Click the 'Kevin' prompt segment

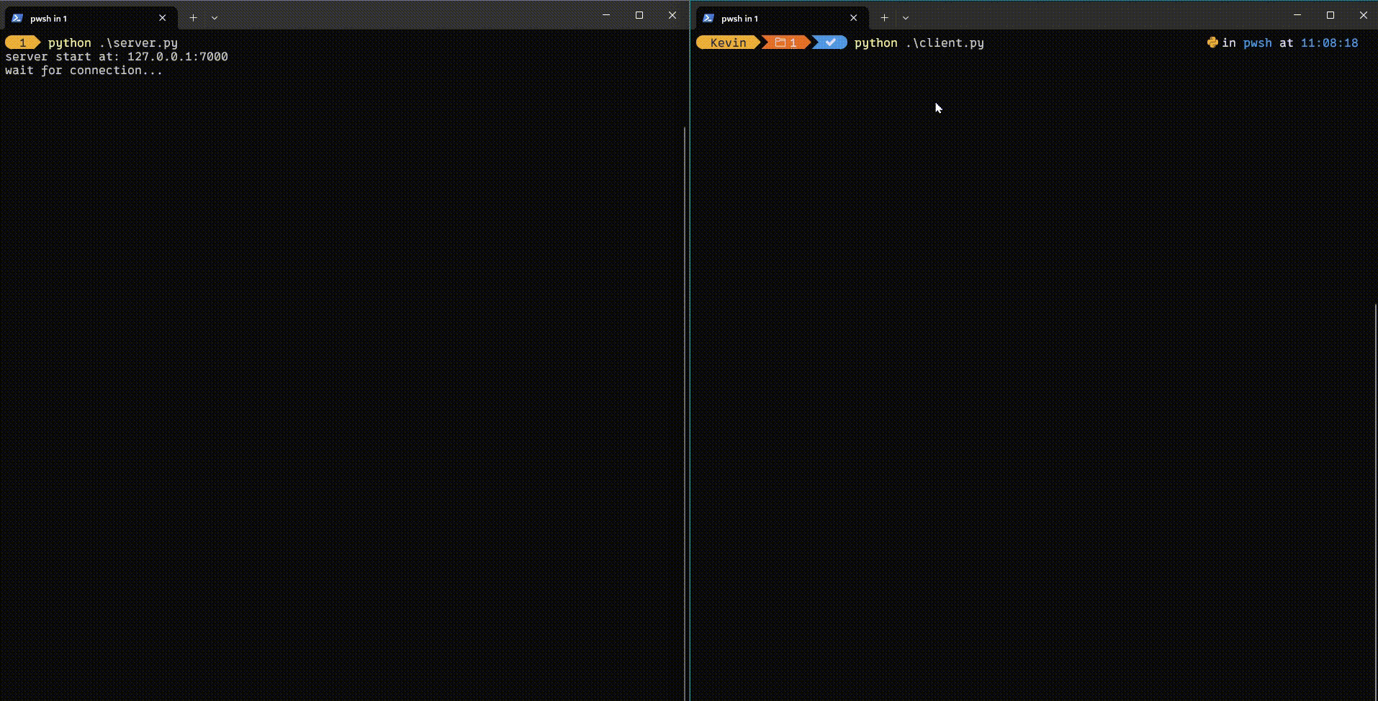728,43
